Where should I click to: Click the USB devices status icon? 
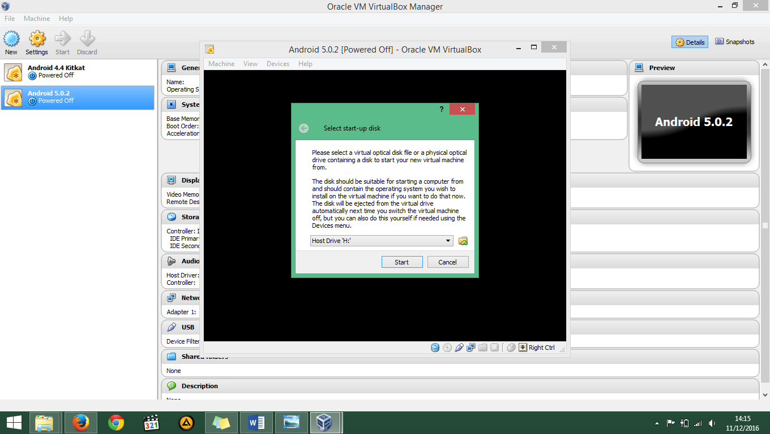pos(459,348)
